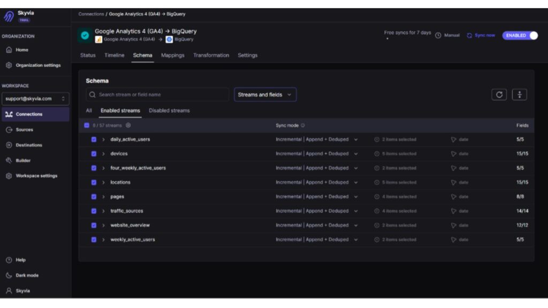Show the All streams tab
This screenshot has width=548, height=308.
[89, 110]
